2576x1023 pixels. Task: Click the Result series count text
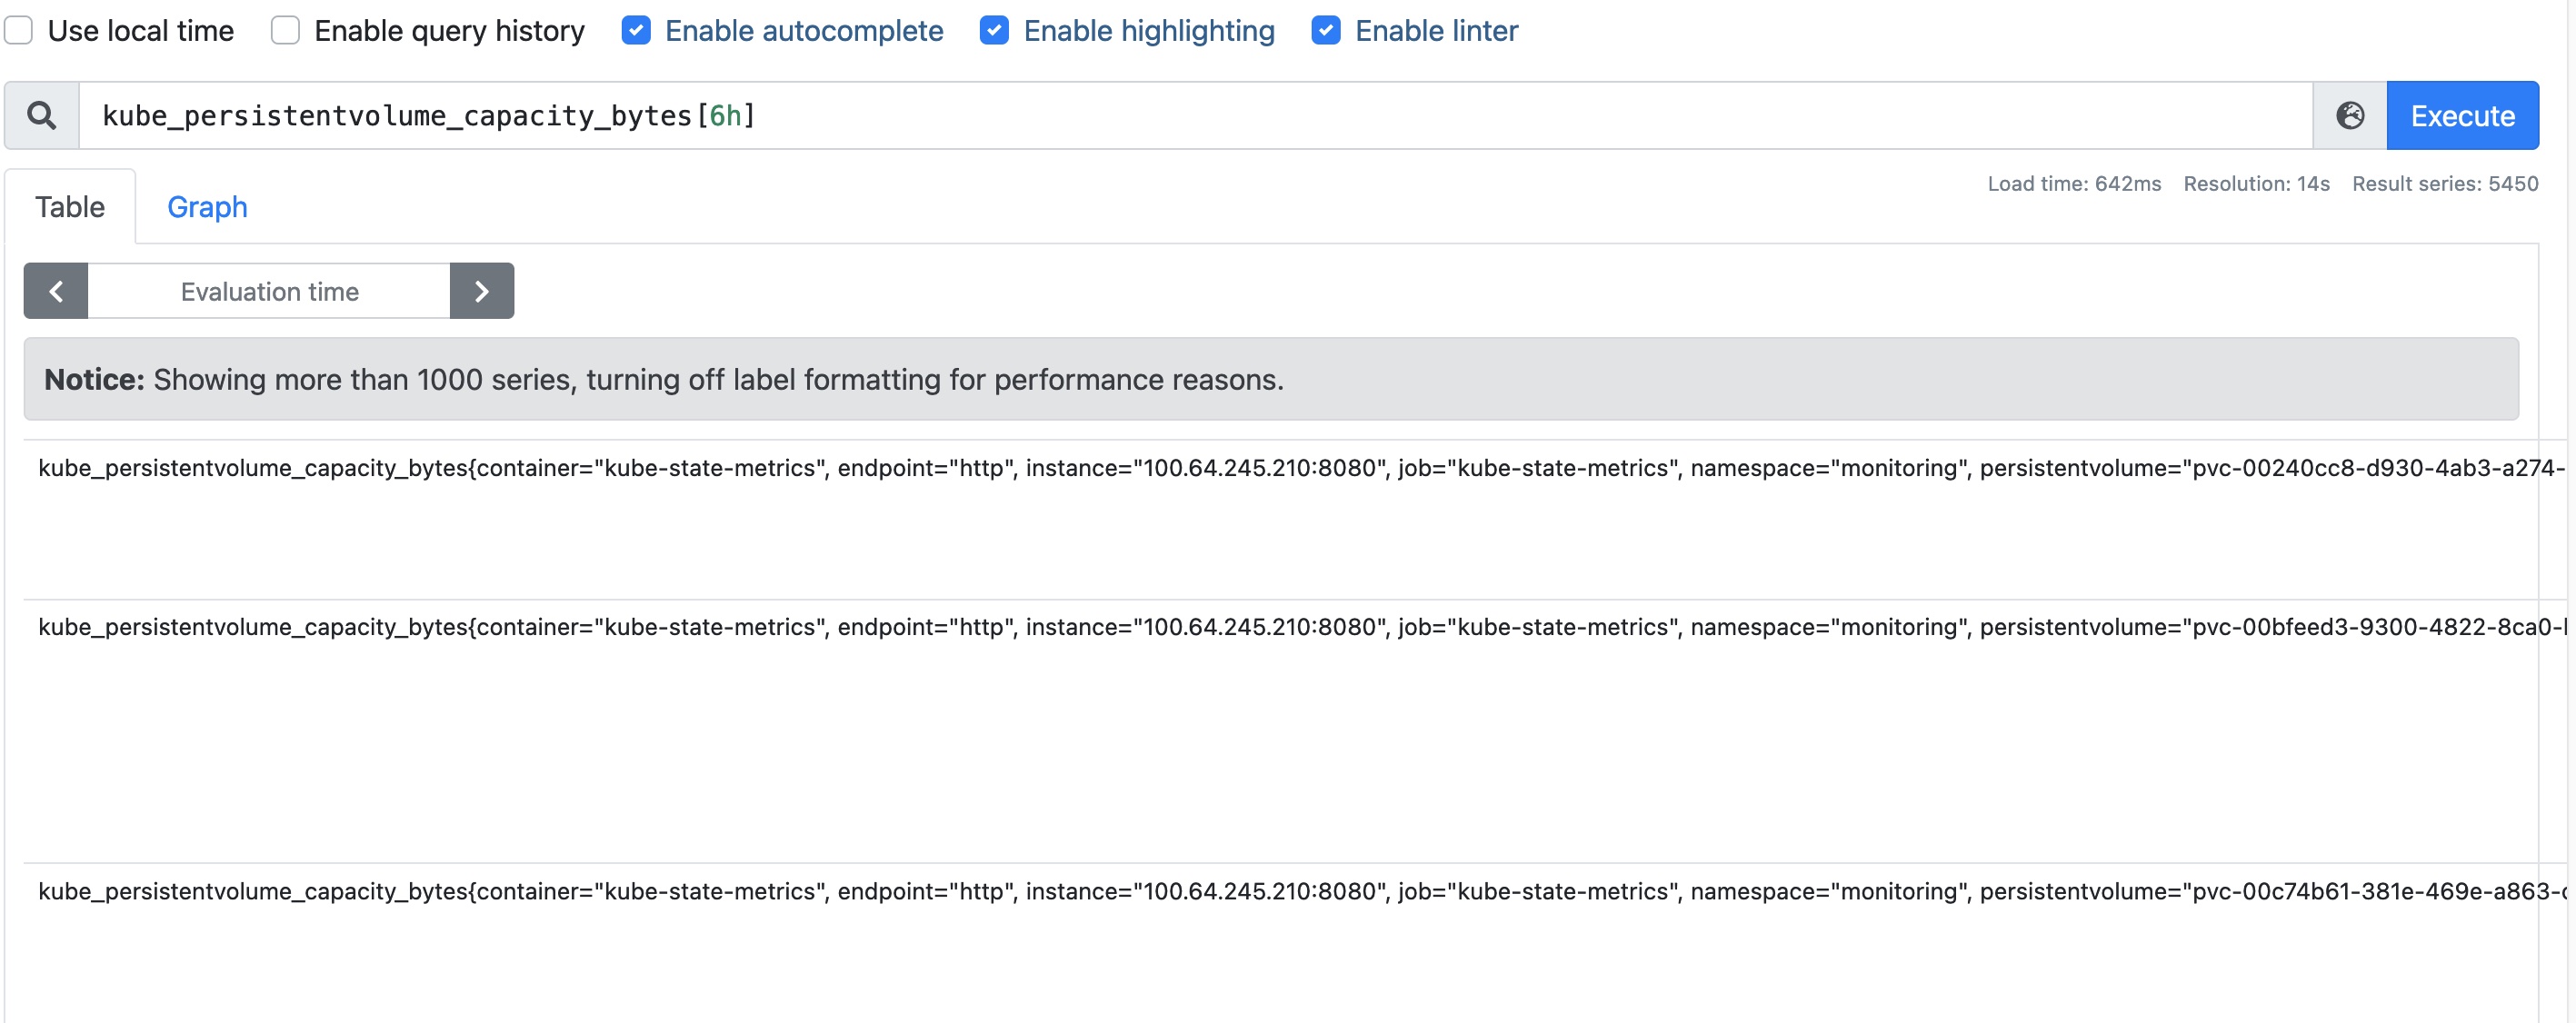pyautogui.click(x=2446, y=183)
